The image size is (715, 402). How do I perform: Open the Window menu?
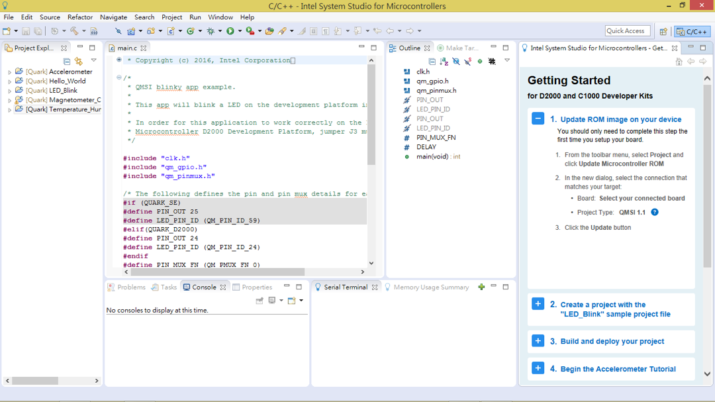pyautogui.click(x=220, y=17)
